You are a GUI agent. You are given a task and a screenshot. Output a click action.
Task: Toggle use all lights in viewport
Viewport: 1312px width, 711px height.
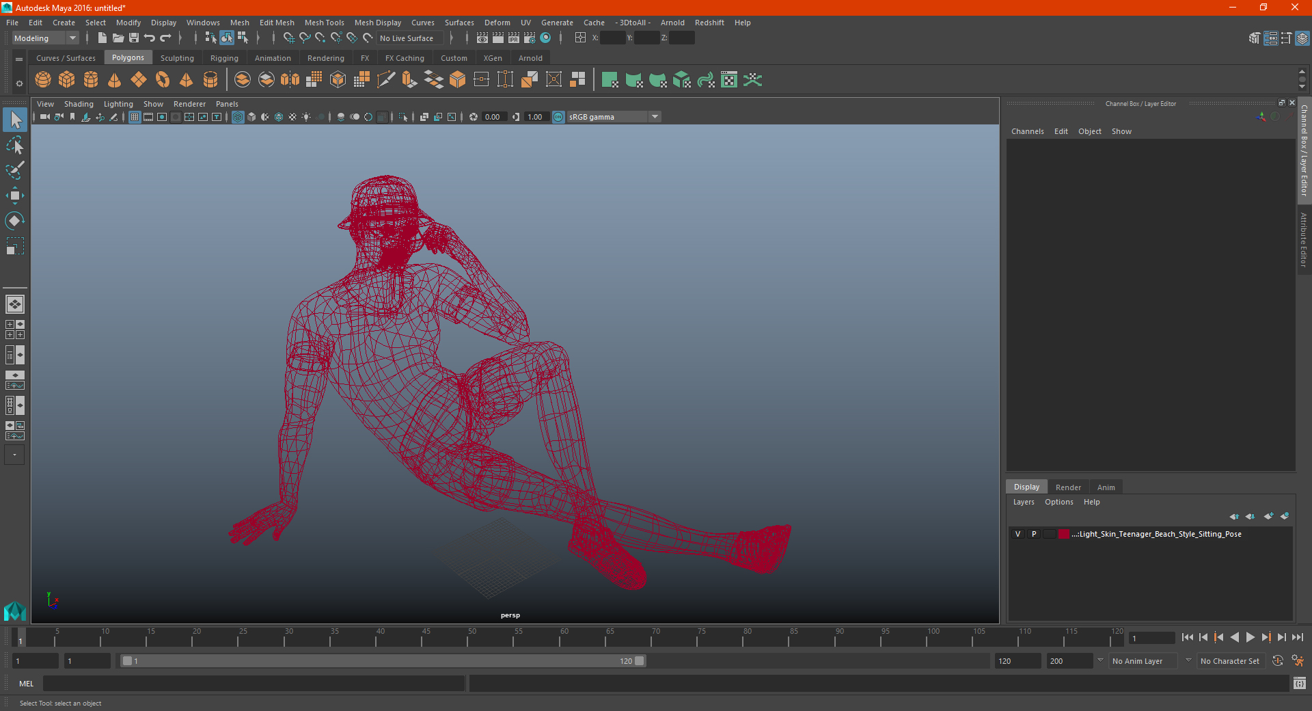click(x=306, y=117)
